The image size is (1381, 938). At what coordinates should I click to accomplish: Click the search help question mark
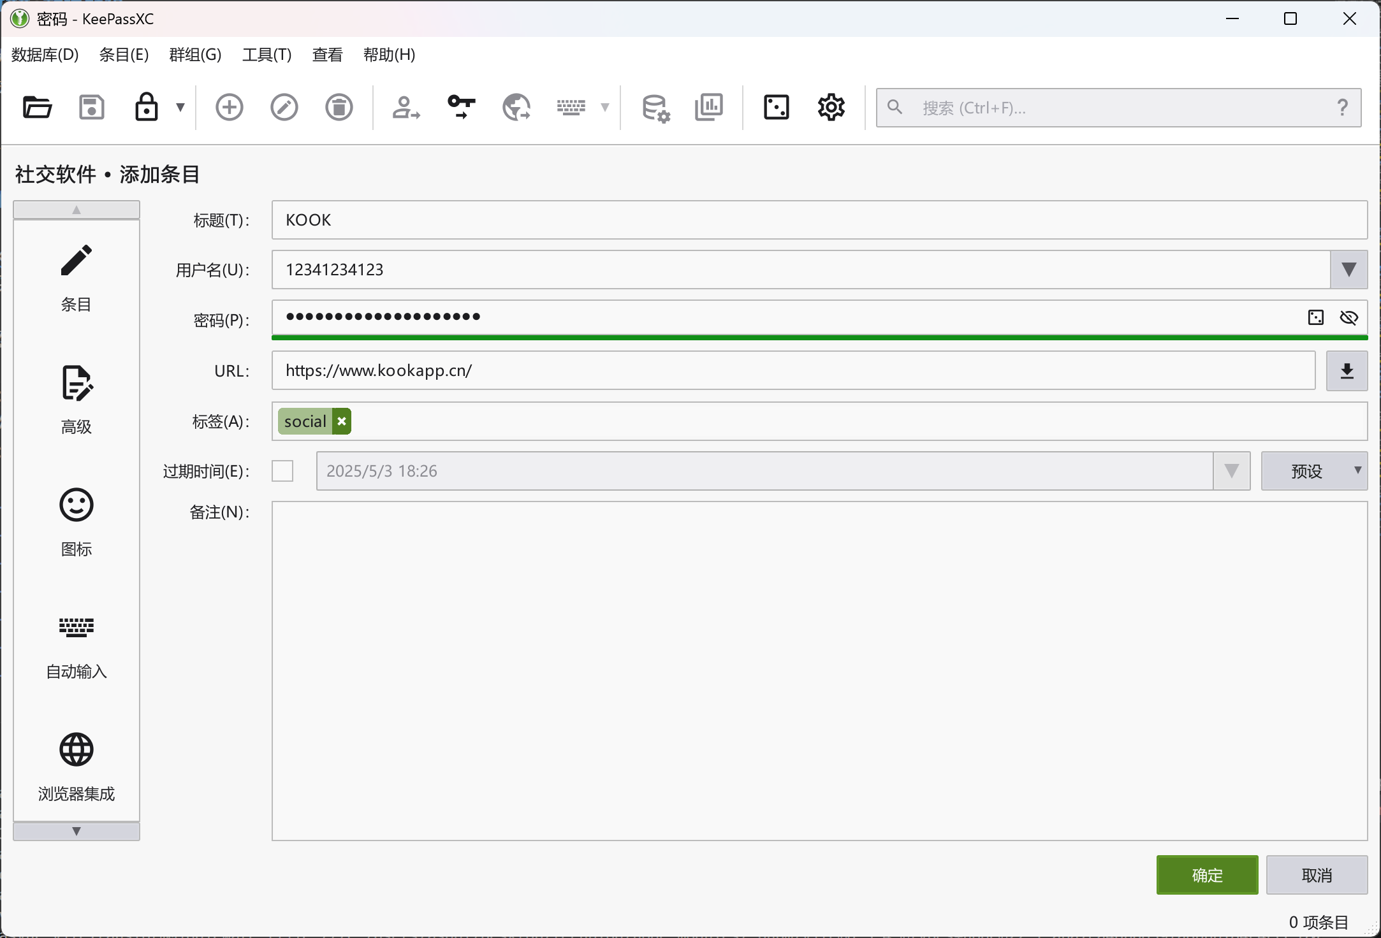(x=1342, y=108)
